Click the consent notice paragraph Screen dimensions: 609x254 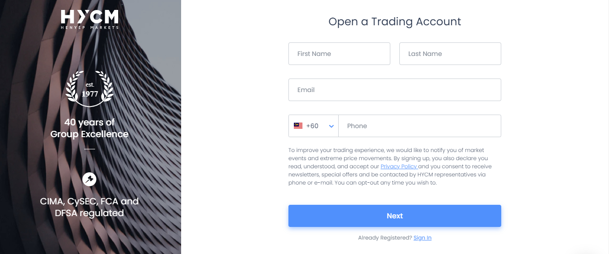click(x=390, y=166)
